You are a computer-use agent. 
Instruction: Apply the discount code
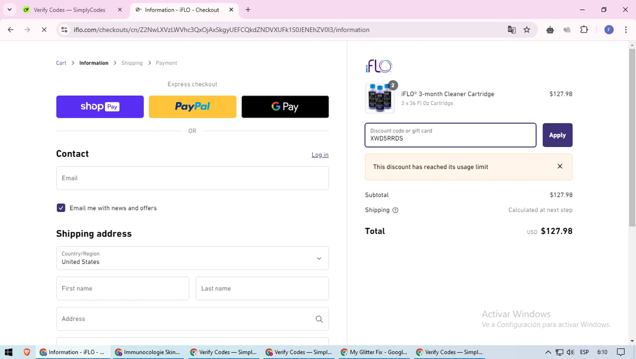[x=557, y=135]
